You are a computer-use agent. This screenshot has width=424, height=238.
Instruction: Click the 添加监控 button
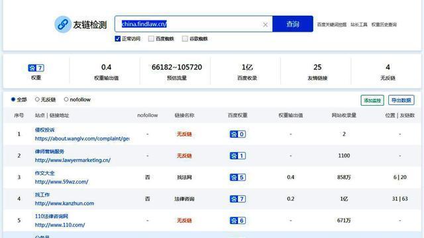(x=372, y=100)
